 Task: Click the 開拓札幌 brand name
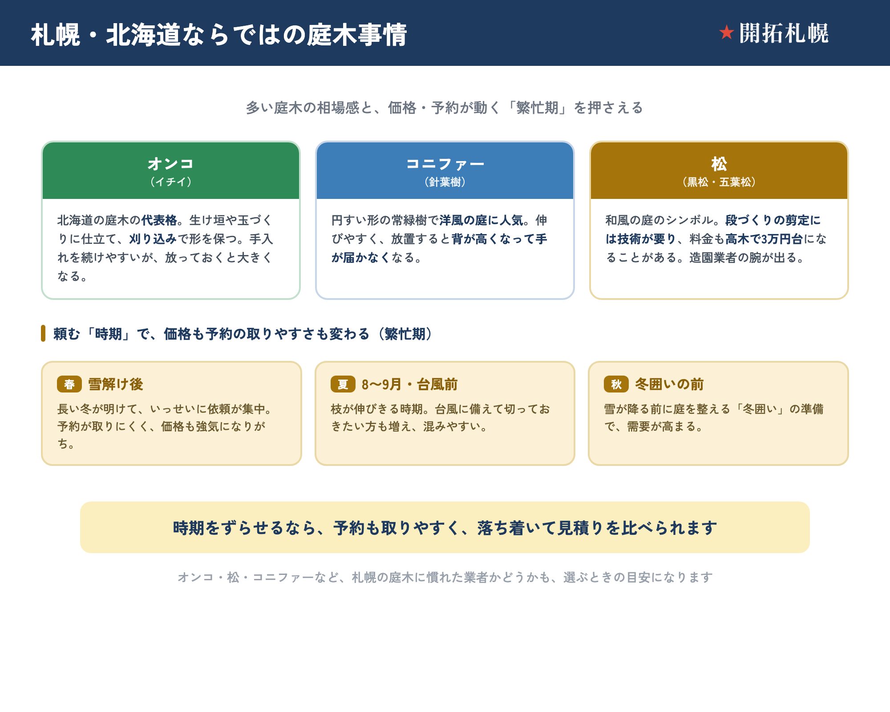784,33
